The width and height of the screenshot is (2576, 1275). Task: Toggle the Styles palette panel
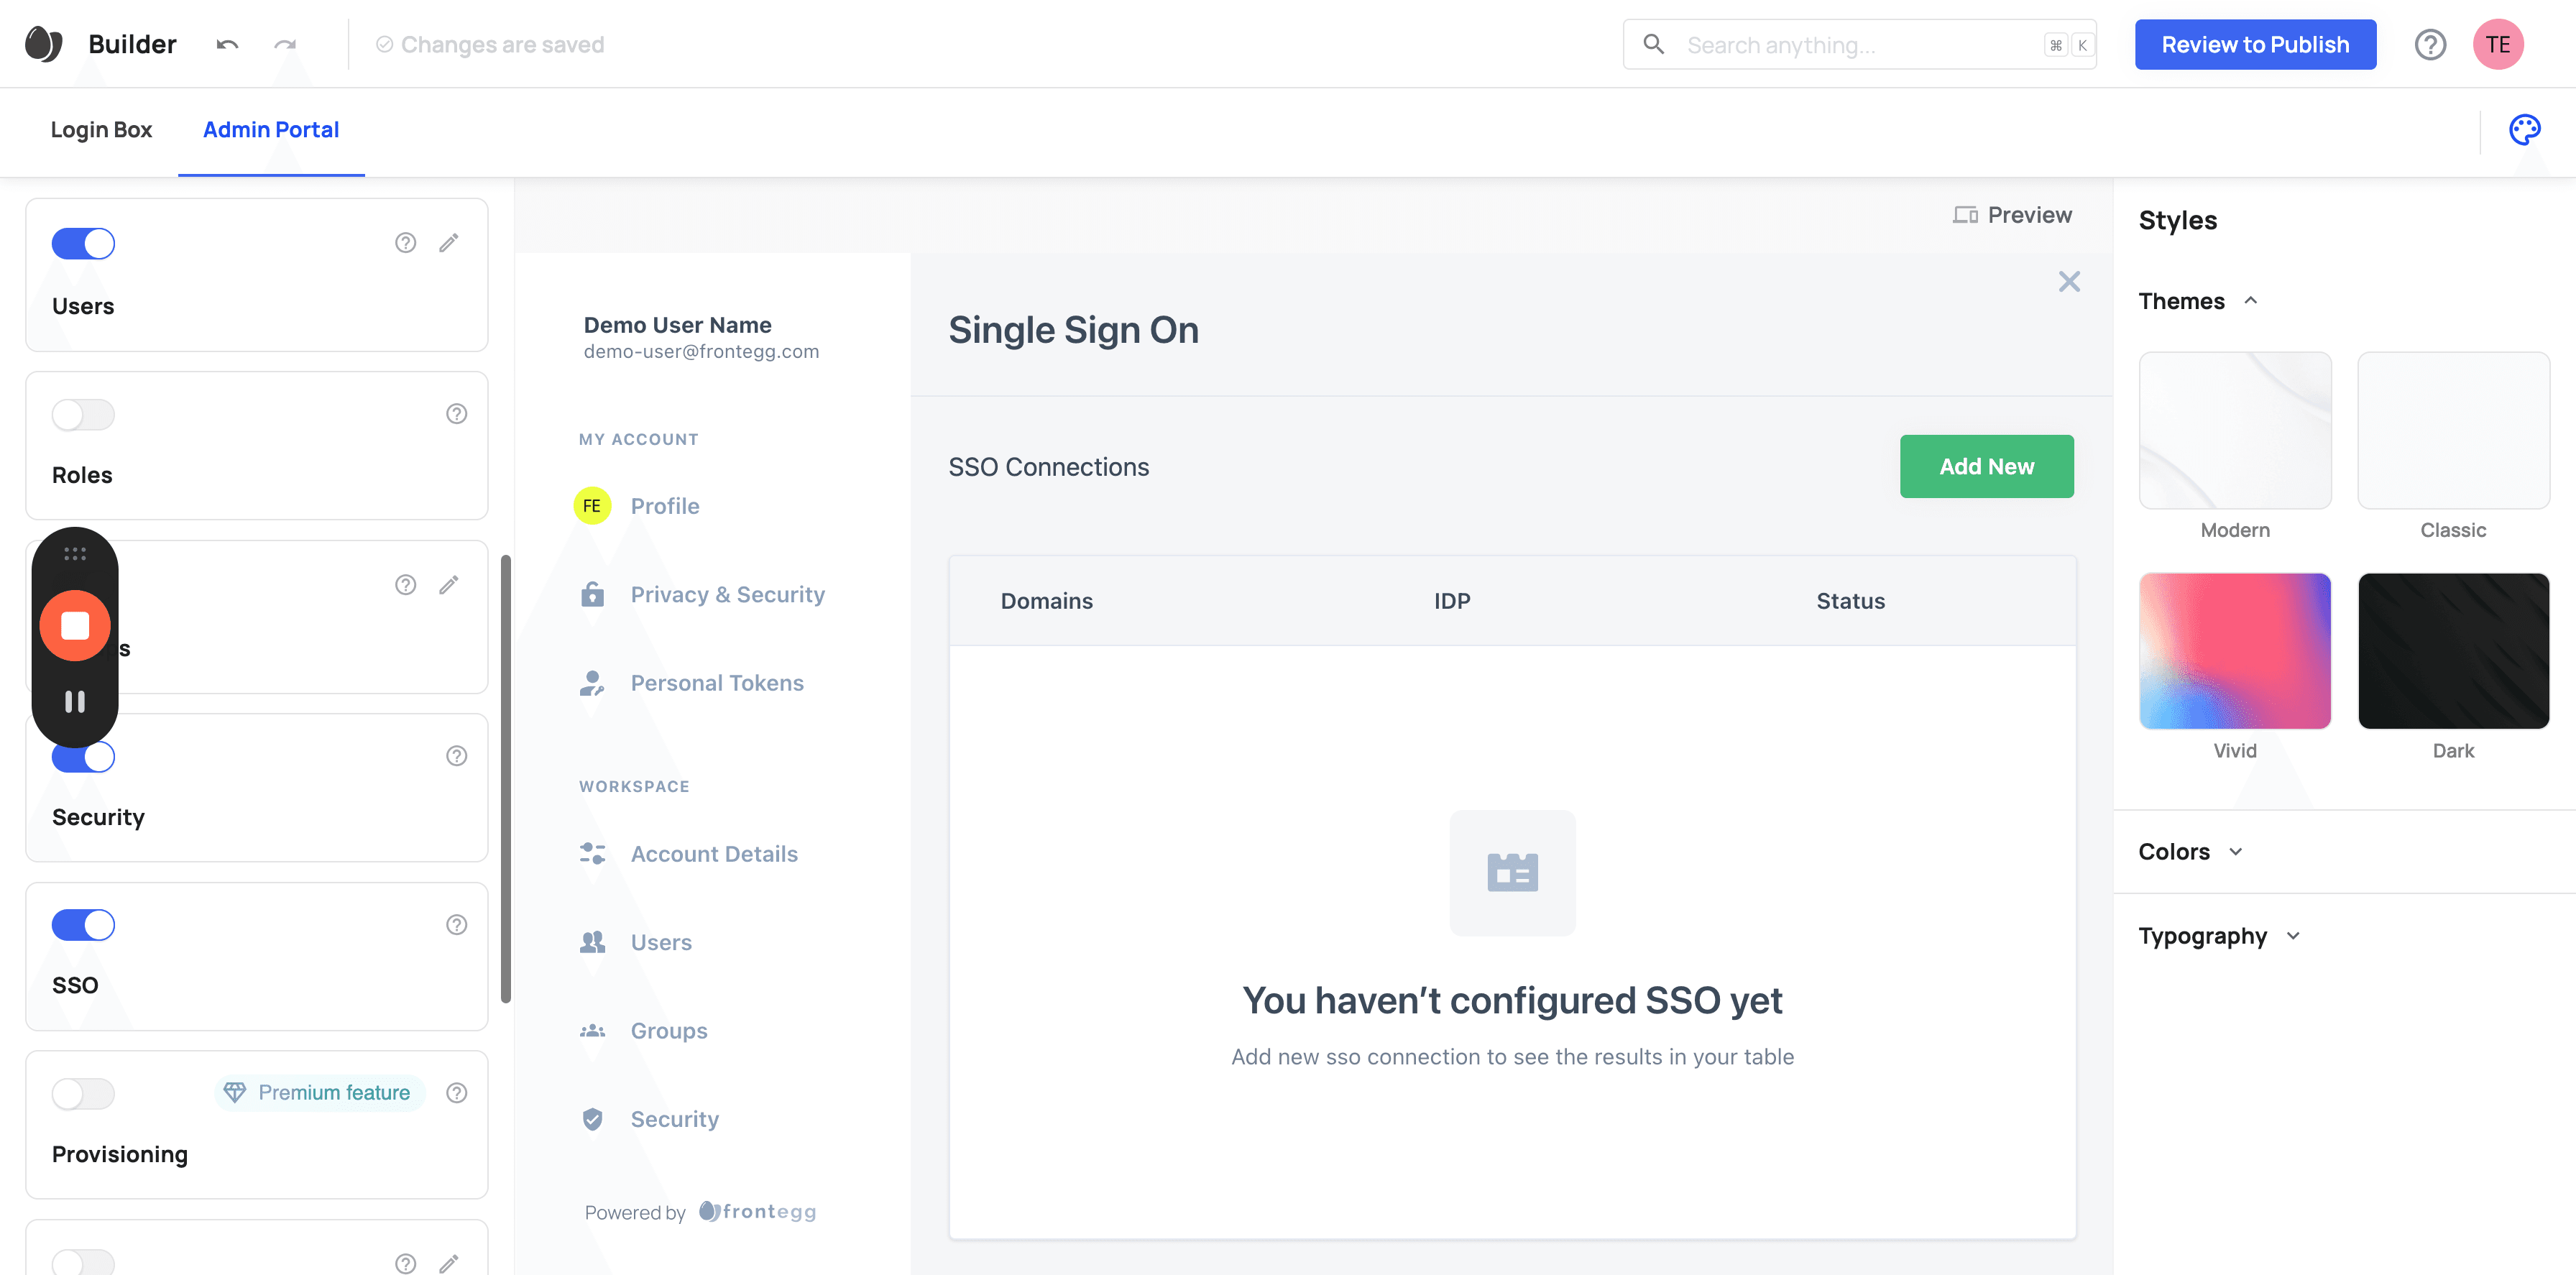[2524, 129]
